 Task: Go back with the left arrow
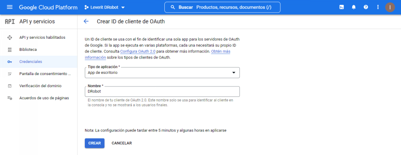[x=86, y=21]
